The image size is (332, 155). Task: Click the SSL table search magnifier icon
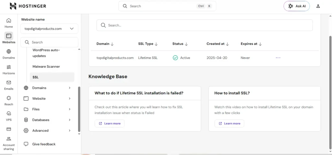[103, 25]
